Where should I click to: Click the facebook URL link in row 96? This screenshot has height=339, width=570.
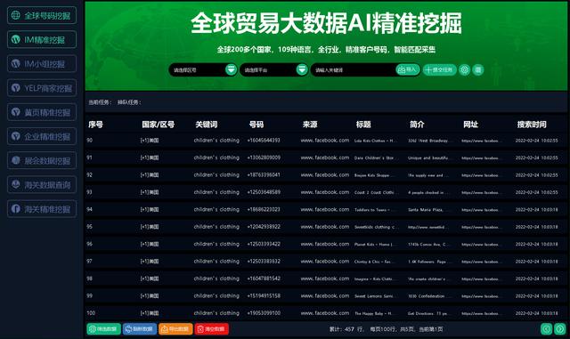click(480, 245)
